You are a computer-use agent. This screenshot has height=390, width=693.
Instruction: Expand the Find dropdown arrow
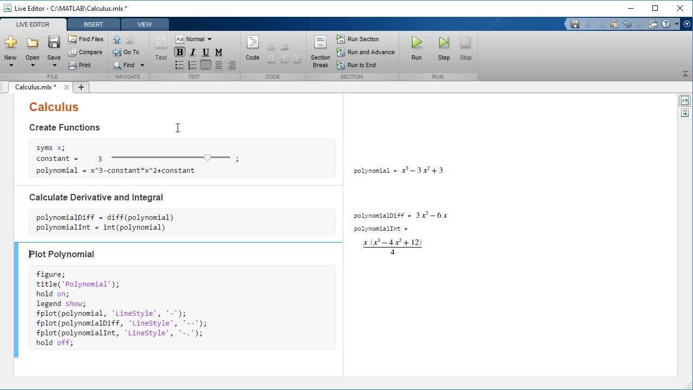(142, 65)
